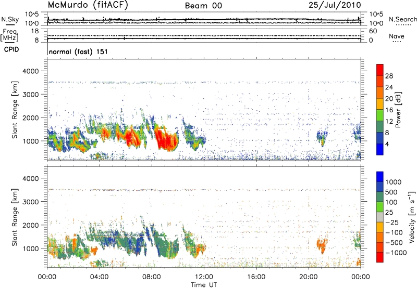Screen dimensions: 417x288
Task: Click the "24" label on Power color bar
Action: (389, 87)
